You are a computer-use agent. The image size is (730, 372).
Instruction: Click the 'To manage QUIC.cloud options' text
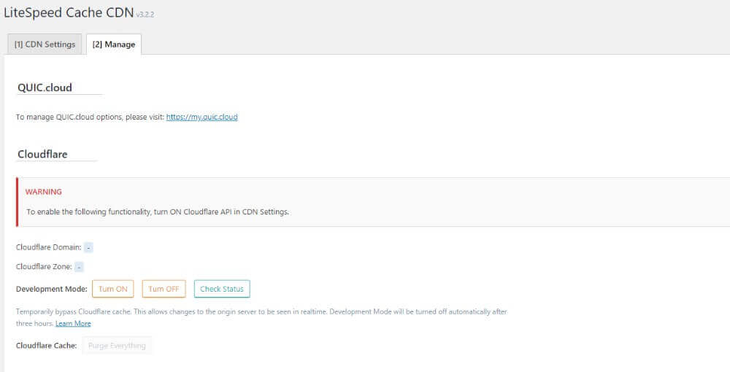(x=90, y=117)
